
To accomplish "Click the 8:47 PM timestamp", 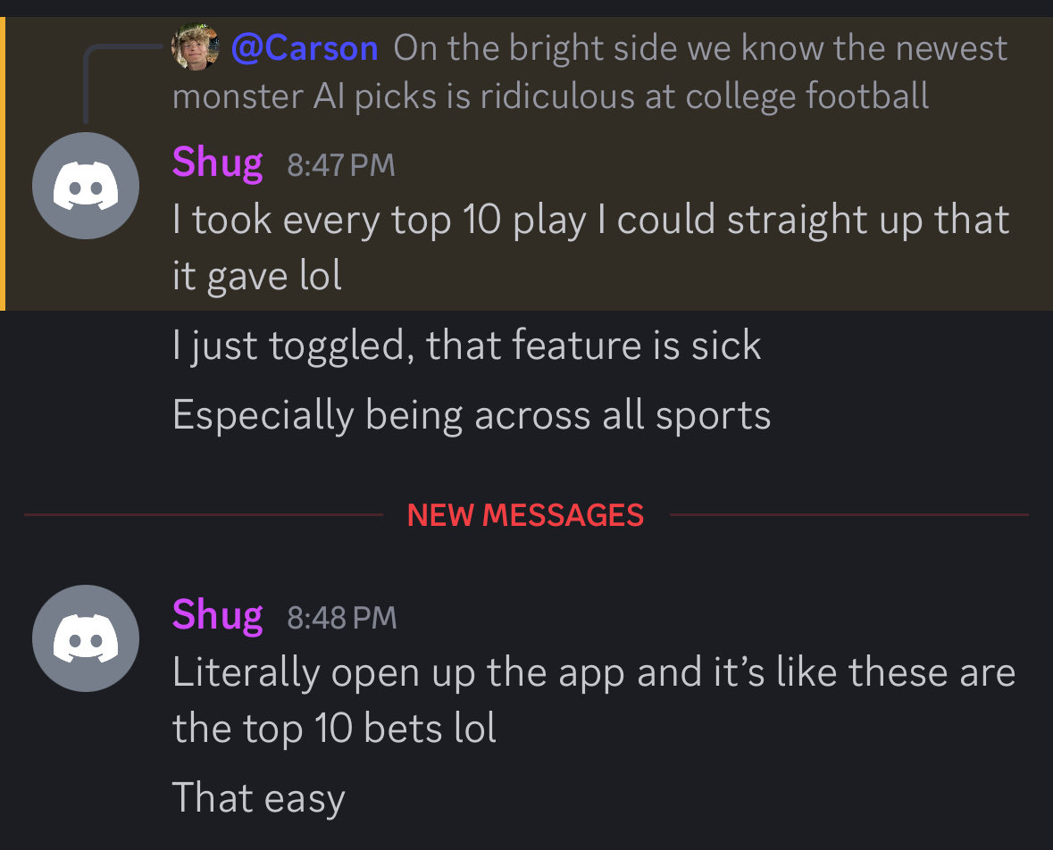I will [341, 165].
